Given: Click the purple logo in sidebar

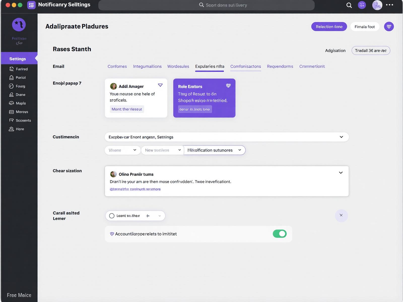Looking at the screenshot, I should click(19, 24).
